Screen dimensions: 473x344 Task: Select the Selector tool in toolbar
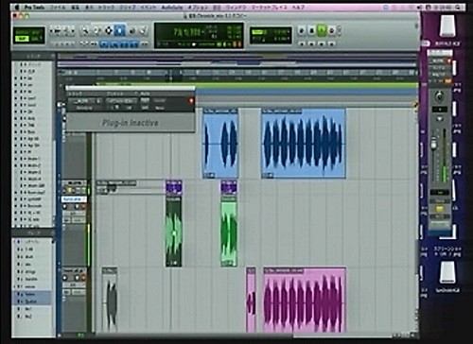point(109,30)
